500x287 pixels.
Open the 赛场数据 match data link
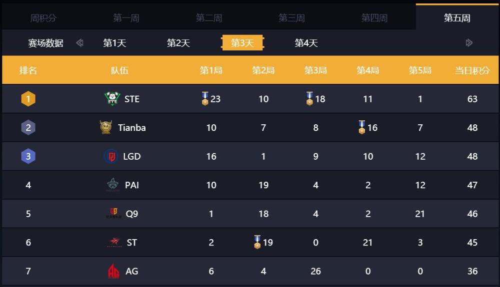click(x=45, y=42)
